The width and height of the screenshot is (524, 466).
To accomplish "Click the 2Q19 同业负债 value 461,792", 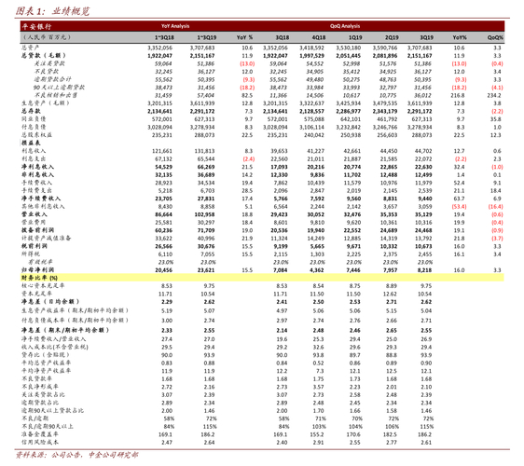I will point(387,119).
